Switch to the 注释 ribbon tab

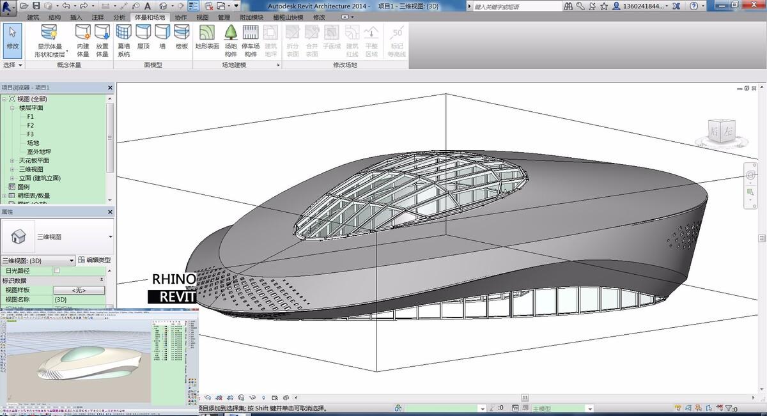tap(97, 17)
